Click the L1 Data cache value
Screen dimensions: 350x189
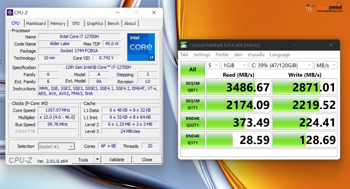click(x=130, y=110)
